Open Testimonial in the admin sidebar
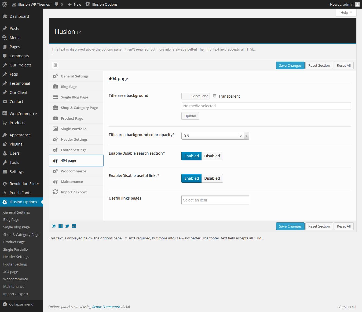 [x=21, y=83]
